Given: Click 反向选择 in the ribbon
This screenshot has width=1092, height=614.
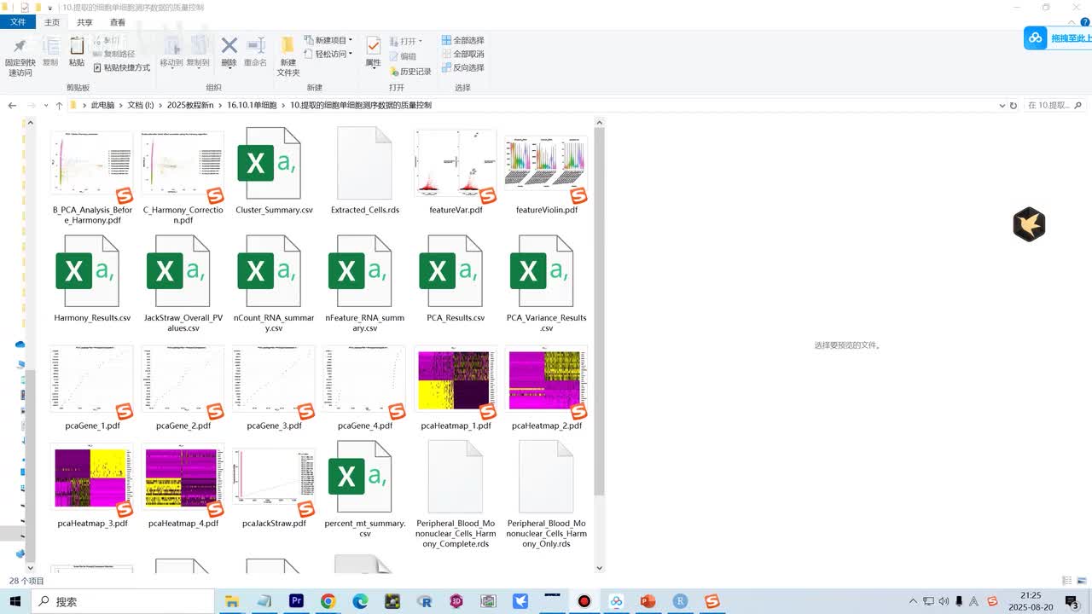Looking at the screenshot, I should click(462, 67).
